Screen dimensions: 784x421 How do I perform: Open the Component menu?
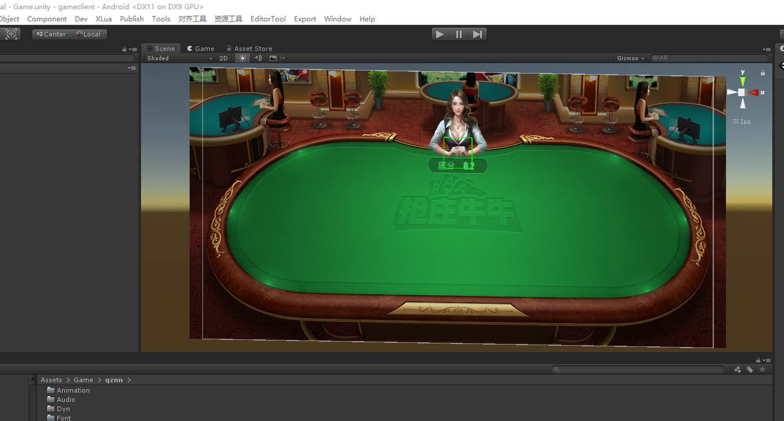[x=47, y=19]
